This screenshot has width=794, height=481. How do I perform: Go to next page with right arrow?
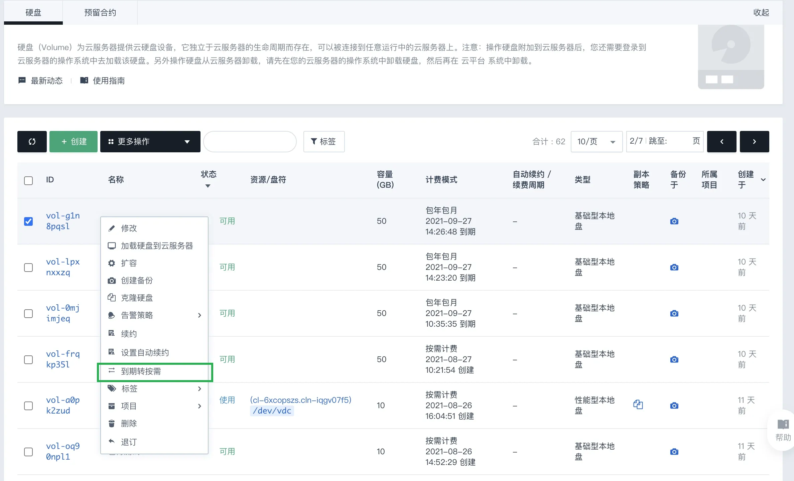(x=754, y=142)
